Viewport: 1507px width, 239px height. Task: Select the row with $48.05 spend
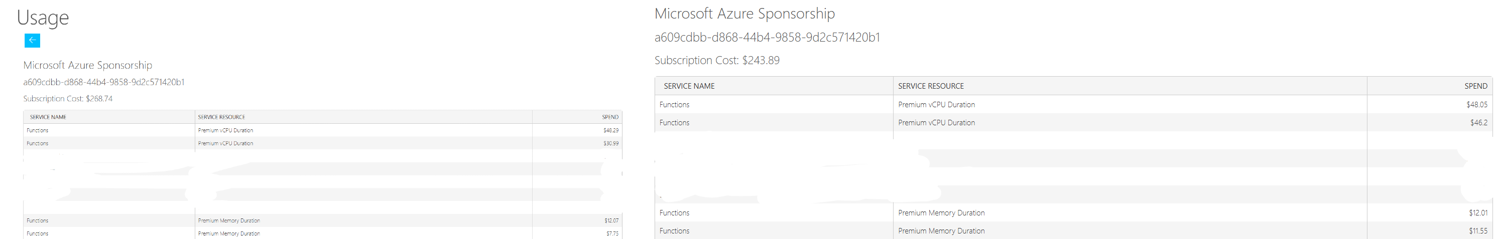tap(1073, 105)
